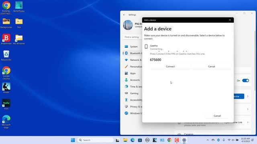The width and height of the screenshot is (257, 144).
Task: Click the Settings profile picture
Action: click(128, 25)
